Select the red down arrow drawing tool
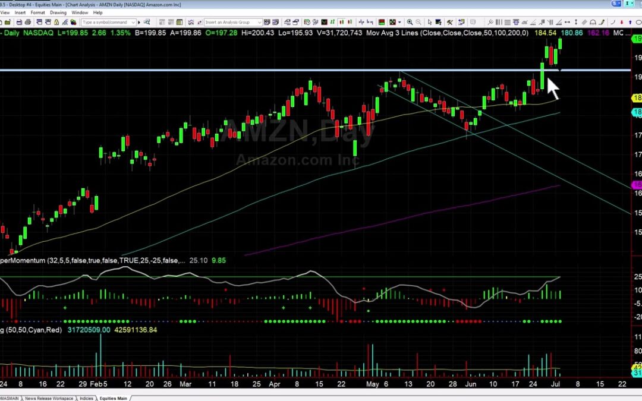 point(622,22)
